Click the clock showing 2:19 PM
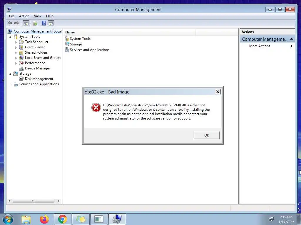The width and height of the screenshot is (301, 225). click(x=286, y=217)
